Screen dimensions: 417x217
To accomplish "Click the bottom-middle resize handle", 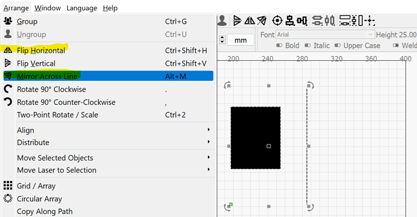I will [268, 206].
